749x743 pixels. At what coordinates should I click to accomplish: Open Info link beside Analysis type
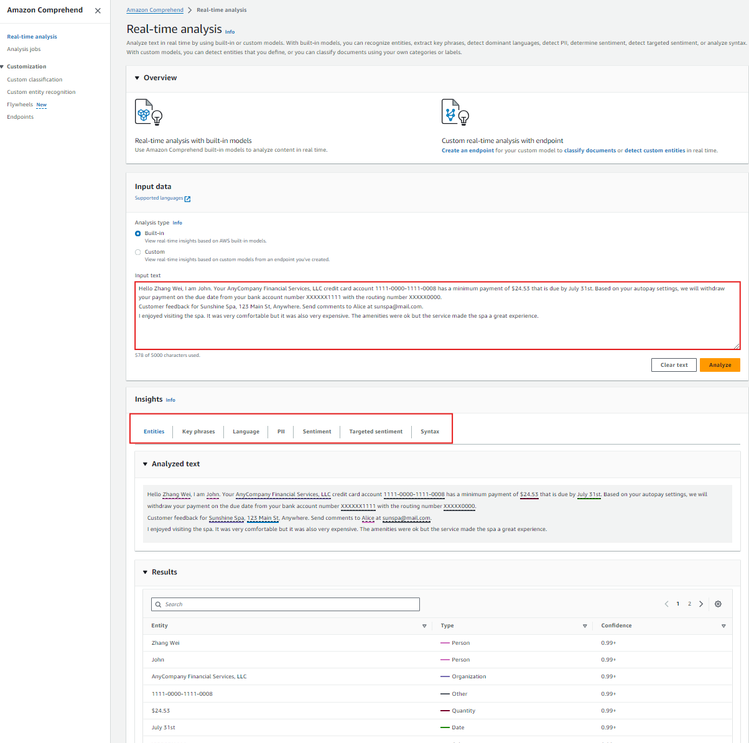177,223
